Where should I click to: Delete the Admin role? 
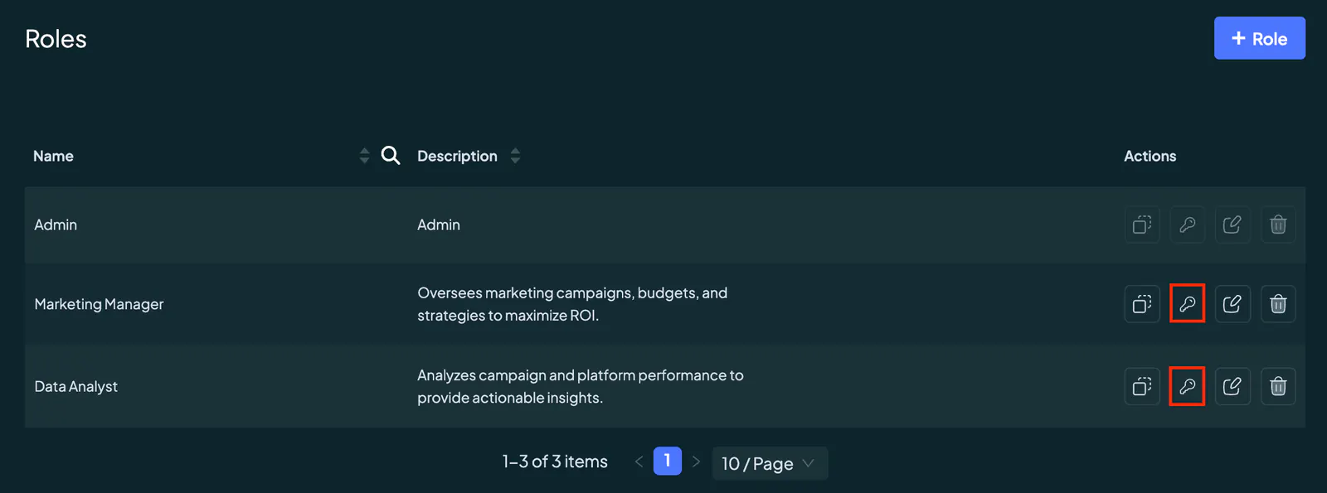(x=1278, y=225)
